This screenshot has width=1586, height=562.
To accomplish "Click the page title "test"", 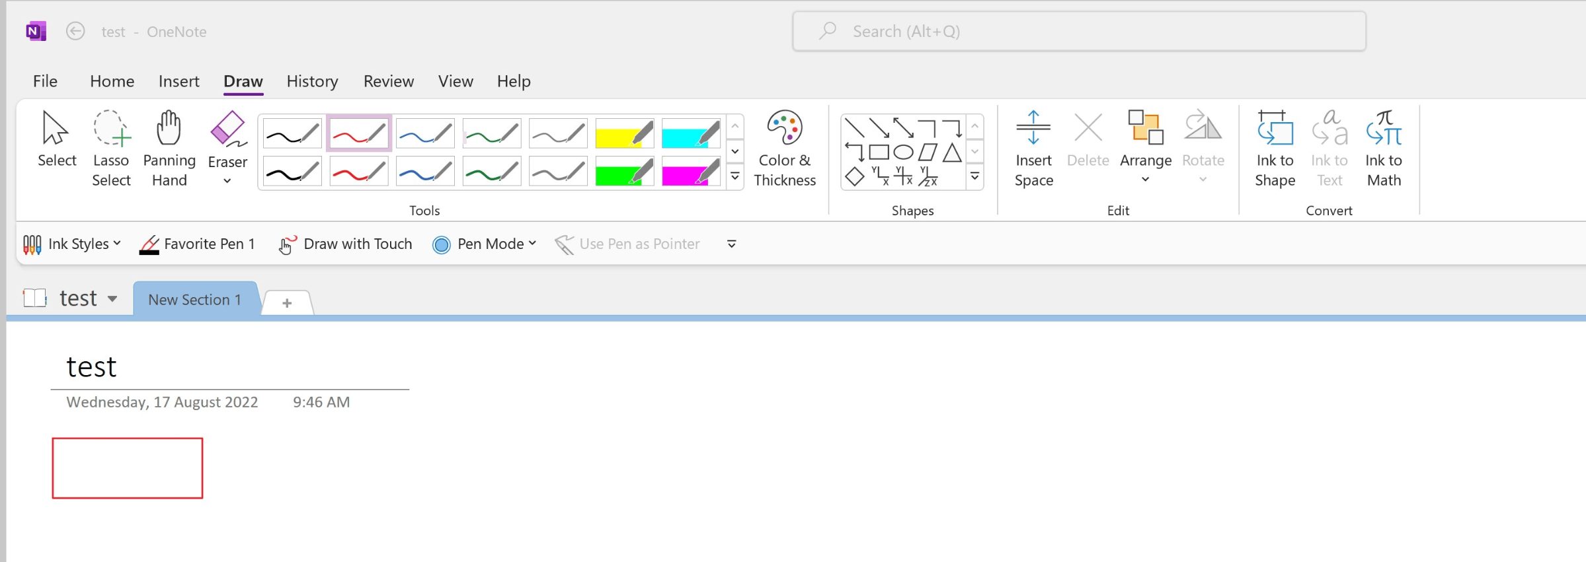I will 91,367.
